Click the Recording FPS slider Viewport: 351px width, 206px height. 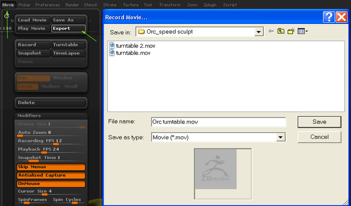click(x=51, y=141)
